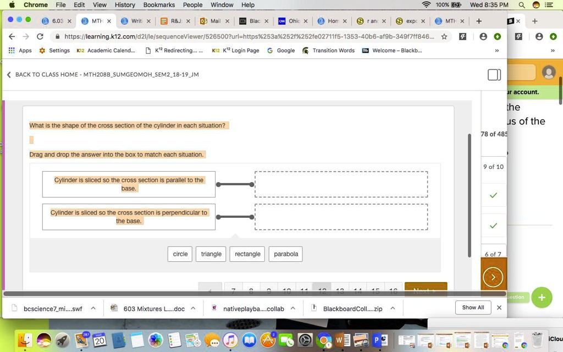The width and height of the screenshot is (563, 352).
Task: Open Photos app in the Dock
Action: coord(156,340)
